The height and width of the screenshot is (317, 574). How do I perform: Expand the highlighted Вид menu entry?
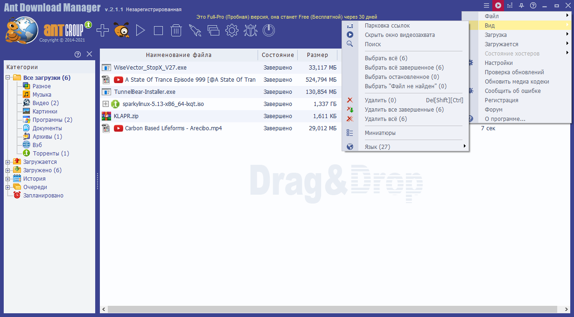click(517, 25)
